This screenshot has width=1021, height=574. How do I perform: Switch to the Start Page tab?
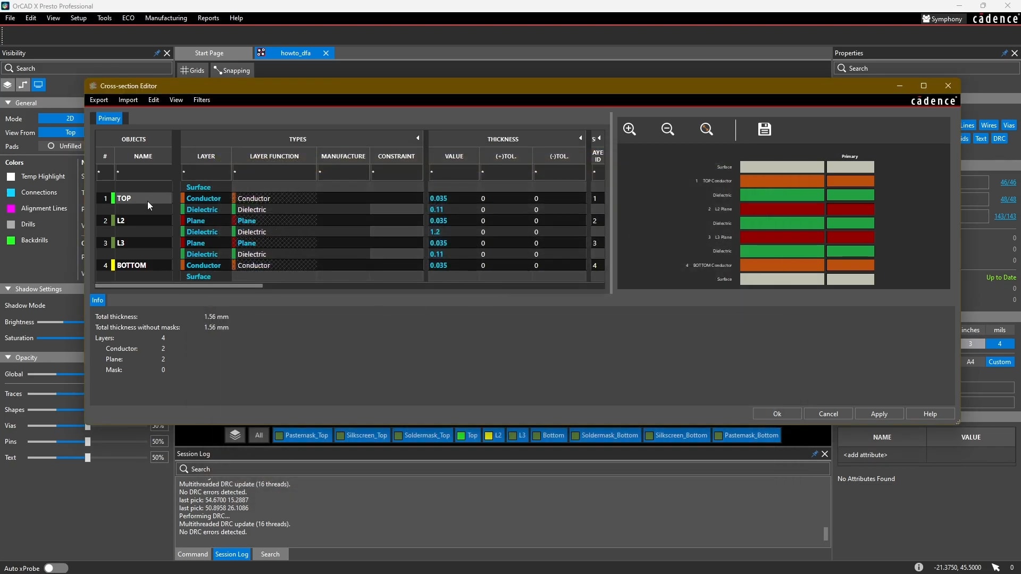[x=214, y=53]
